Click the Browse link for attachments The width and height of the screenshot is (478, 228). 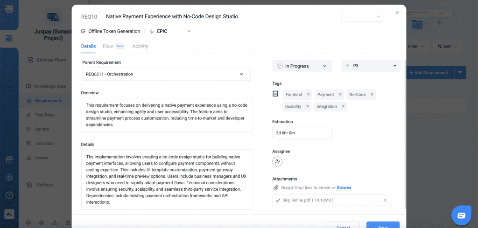344,188
